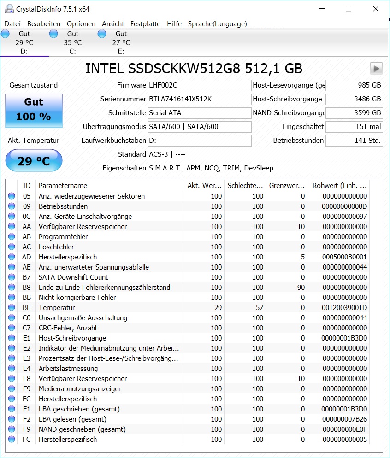Click the Laufwerkbuchstaben field D:
Viewport: 390px width, 458px height.
[200, 141]
